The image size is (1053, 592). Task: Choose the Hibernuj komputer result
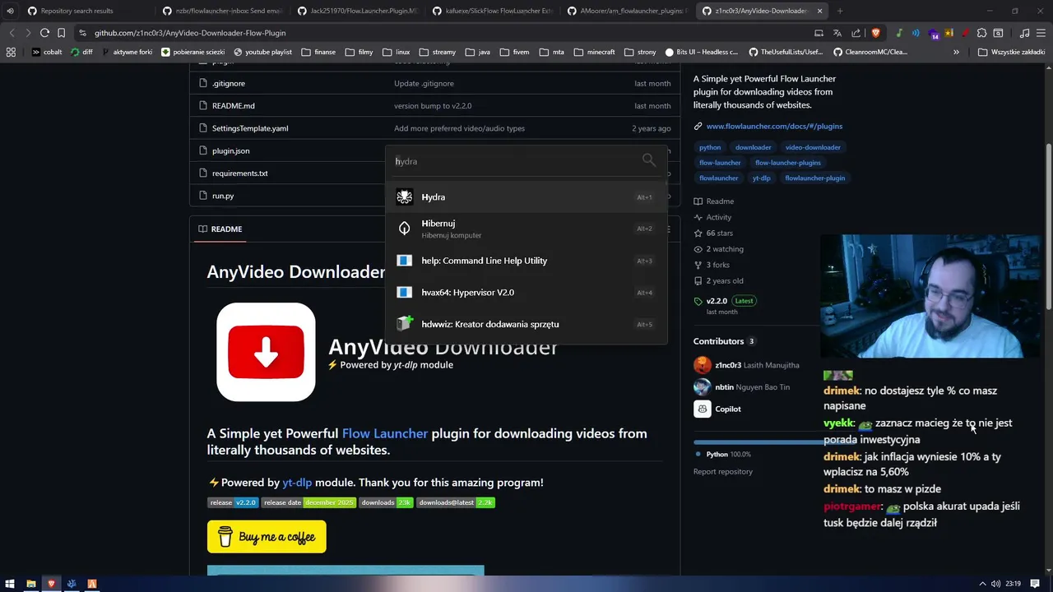coord(526,229)
